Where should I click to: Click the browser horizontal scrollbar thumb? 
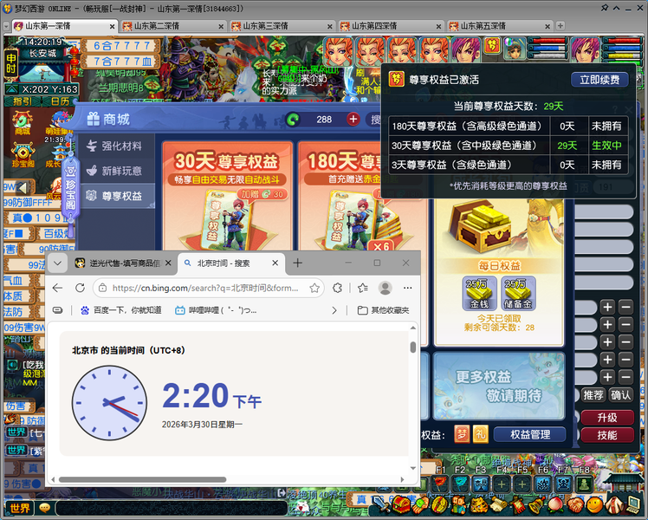click(143, 479)
